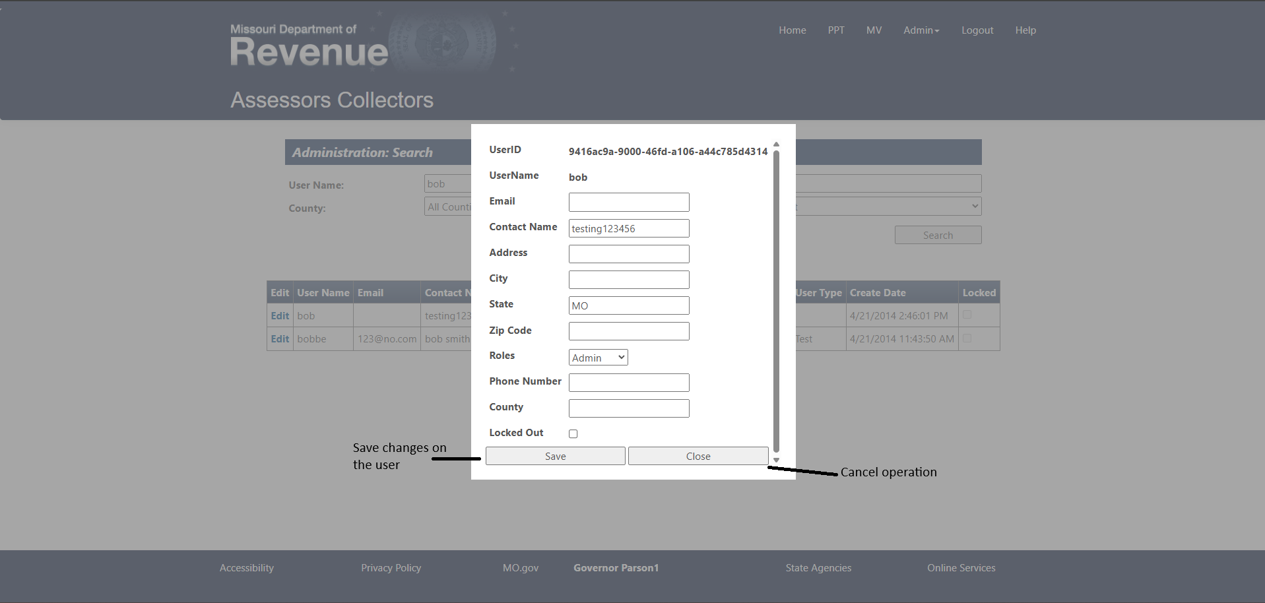1265x603 pixels.
Task: Click into the Email input field
Action: (628, 202)
